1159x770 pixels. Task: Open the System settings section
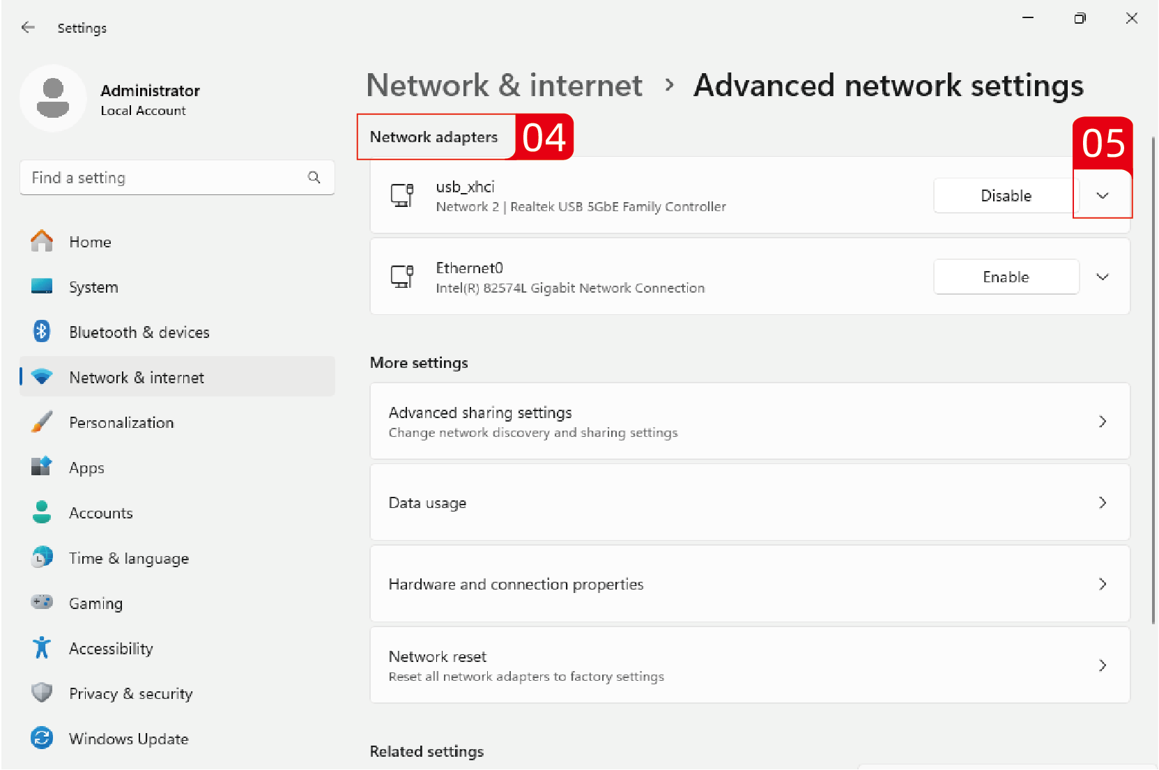(x=93, y=287)
